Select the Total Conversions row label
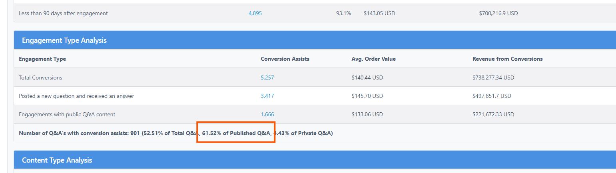Viewport: 616px width, 173px height. 40,78
